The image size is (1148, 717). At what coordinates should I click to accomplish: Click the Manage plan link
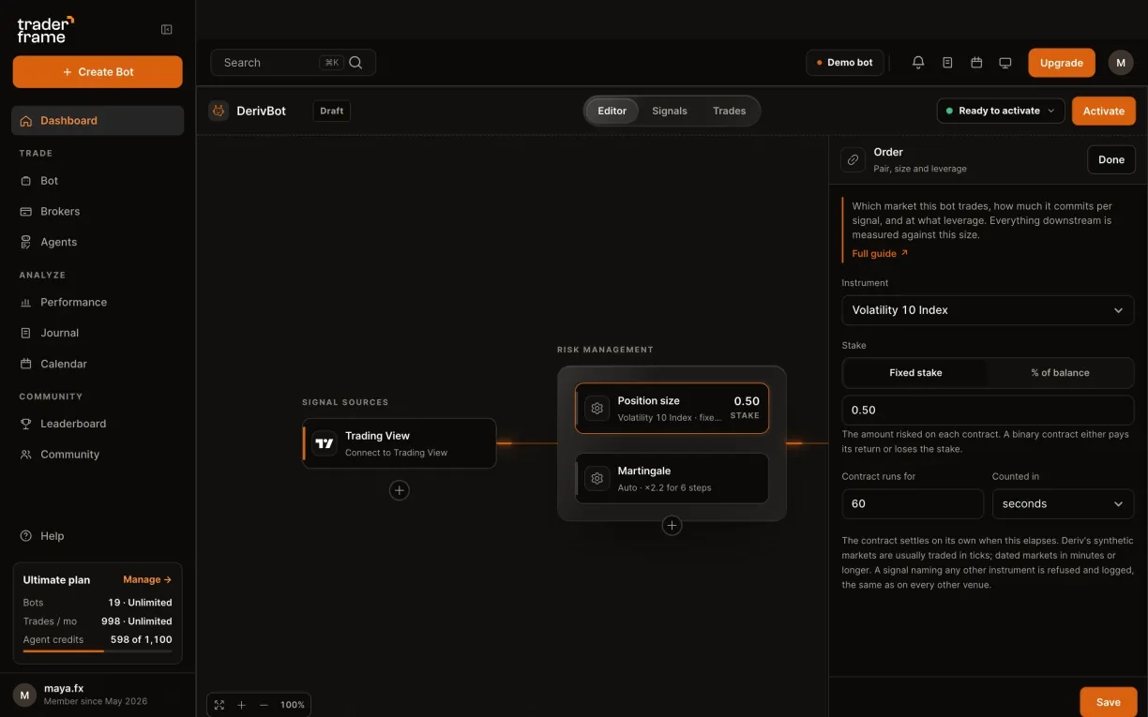click(x=147, y=580)
